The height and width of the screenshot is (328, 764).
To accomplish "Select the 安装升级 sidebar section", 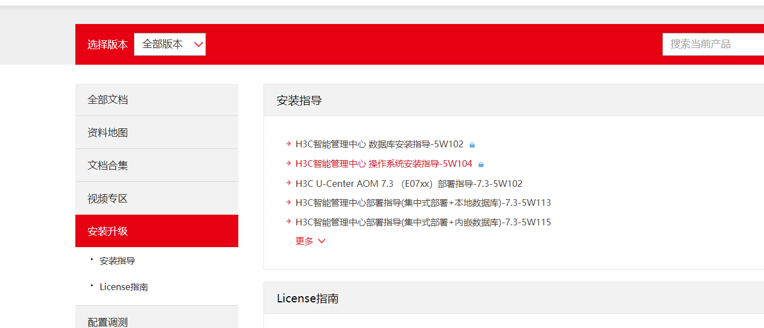I will [x=157, y=231].
